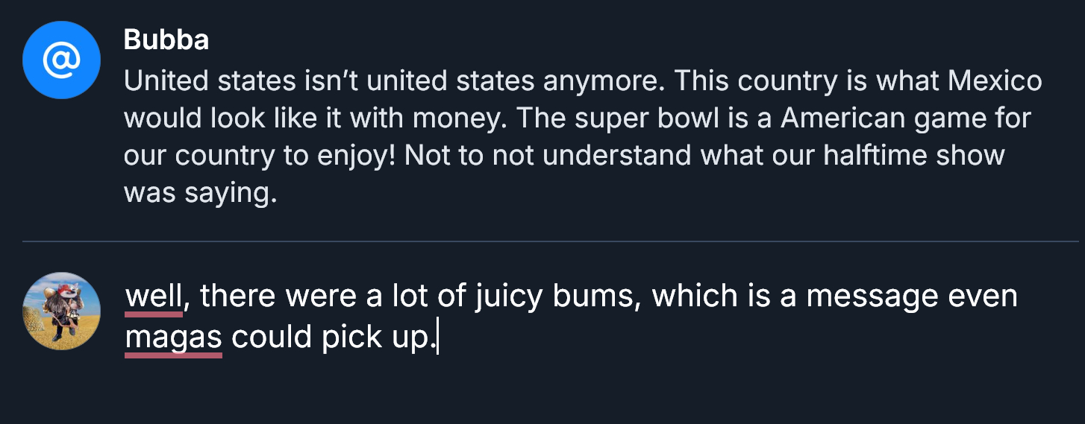Image resolution: width=1085 pixels, height=424 pixels.
Task: Open the Bubba username profile link
Action: 166,40
